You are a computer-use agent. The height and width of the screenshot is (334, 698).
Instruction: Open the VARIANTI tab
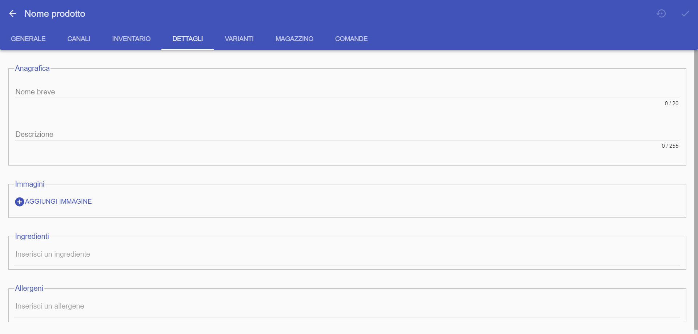tap(239, 39)
